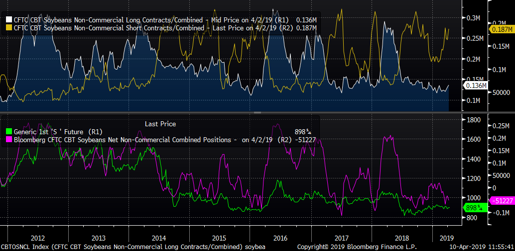Click the magenta Net Non-Commercial legend swatch
515x251 pixels.
click(x=7, y=140)
